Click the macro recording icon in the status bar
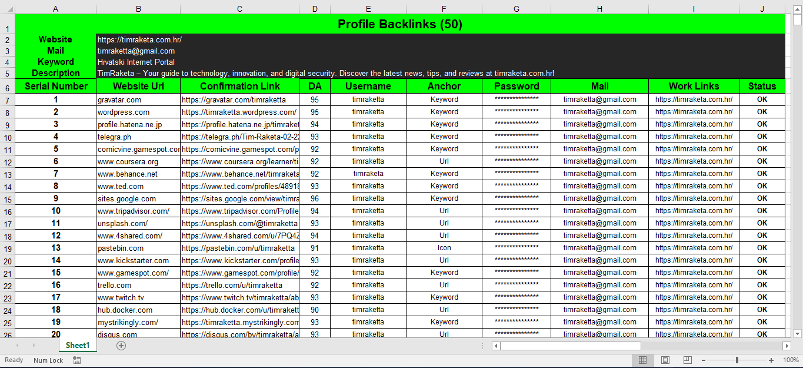This screenshot has width=803, height=368. 76,360
